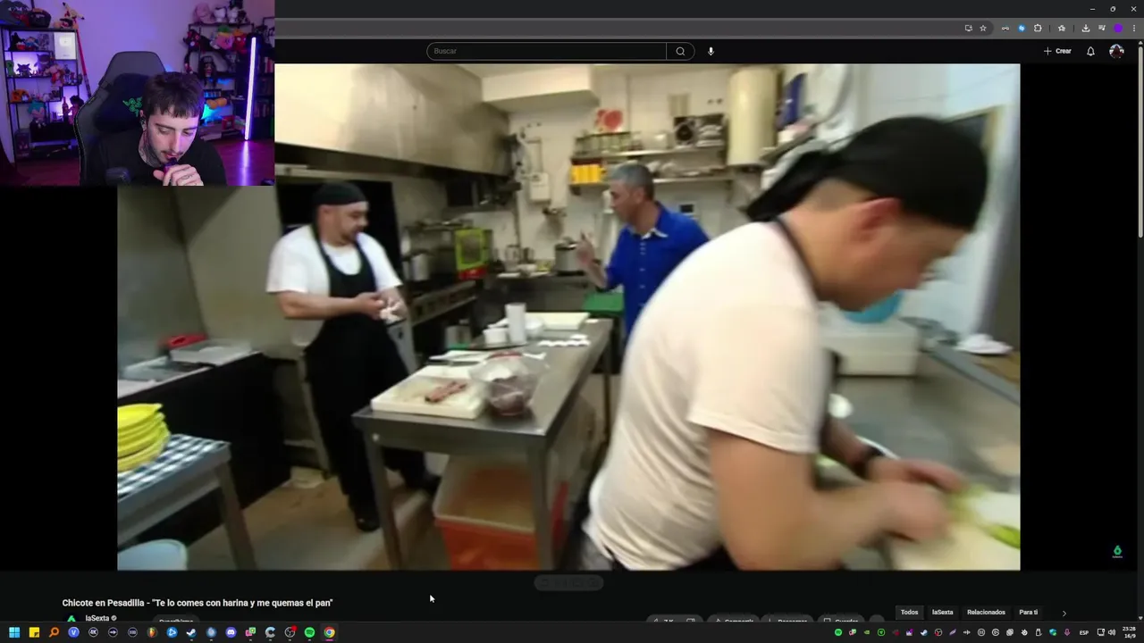Open the YouTube account avatar menu
Image resolution: width=1144 pixels, height=643 pixels.
[x=1116, y=51]
